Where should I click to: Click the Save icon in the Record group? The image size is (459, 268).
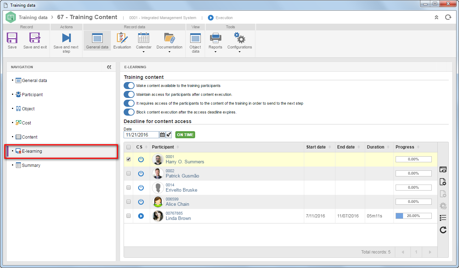coord(12,38)
